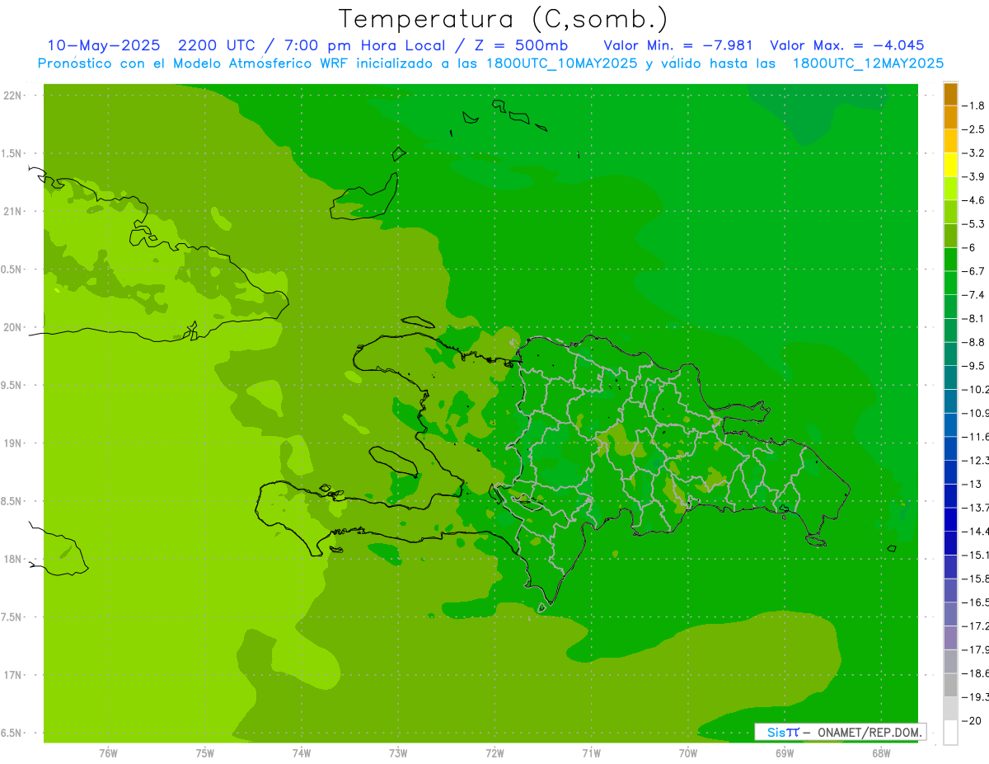Click the '-14.4' legend value
This screenshot has width=989, height=764.
976,531
